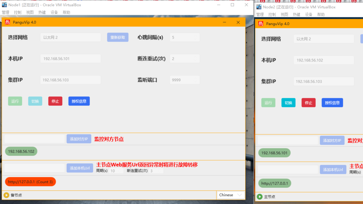The width and height of the screenshot is (363, 204).
Task: Click the 监听端口 port input field
Action: 184,80
